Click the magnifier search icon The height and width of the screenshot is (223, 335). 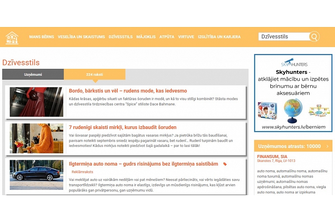coord(314,37)
